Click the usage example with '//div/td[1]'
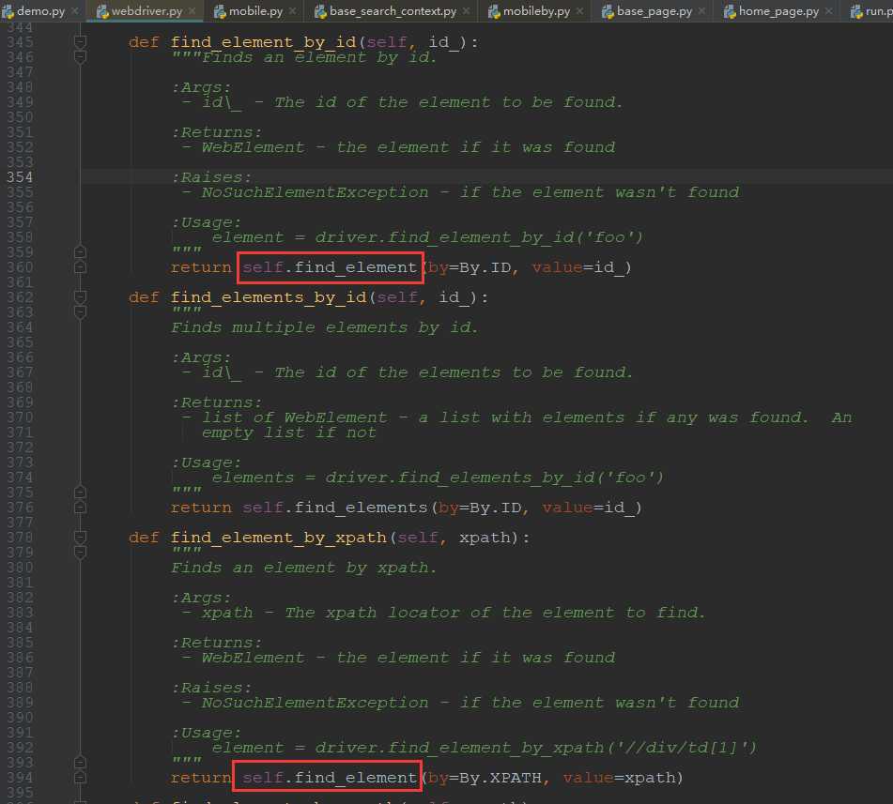Image resolution: width=893 pixels, height=804 pixels. pos(485,748)
